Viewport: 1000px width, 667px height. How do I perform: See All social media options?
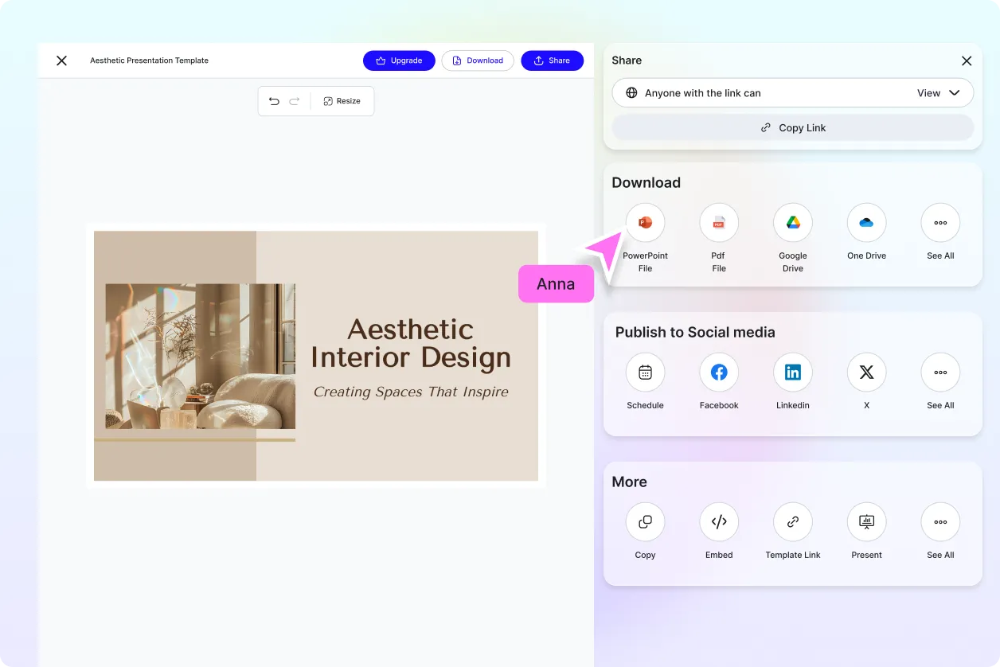[x=940, y=373]
